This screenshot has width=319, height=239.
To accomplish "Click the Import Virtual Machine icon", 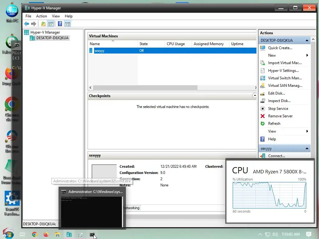I will (x=263, y=63).
